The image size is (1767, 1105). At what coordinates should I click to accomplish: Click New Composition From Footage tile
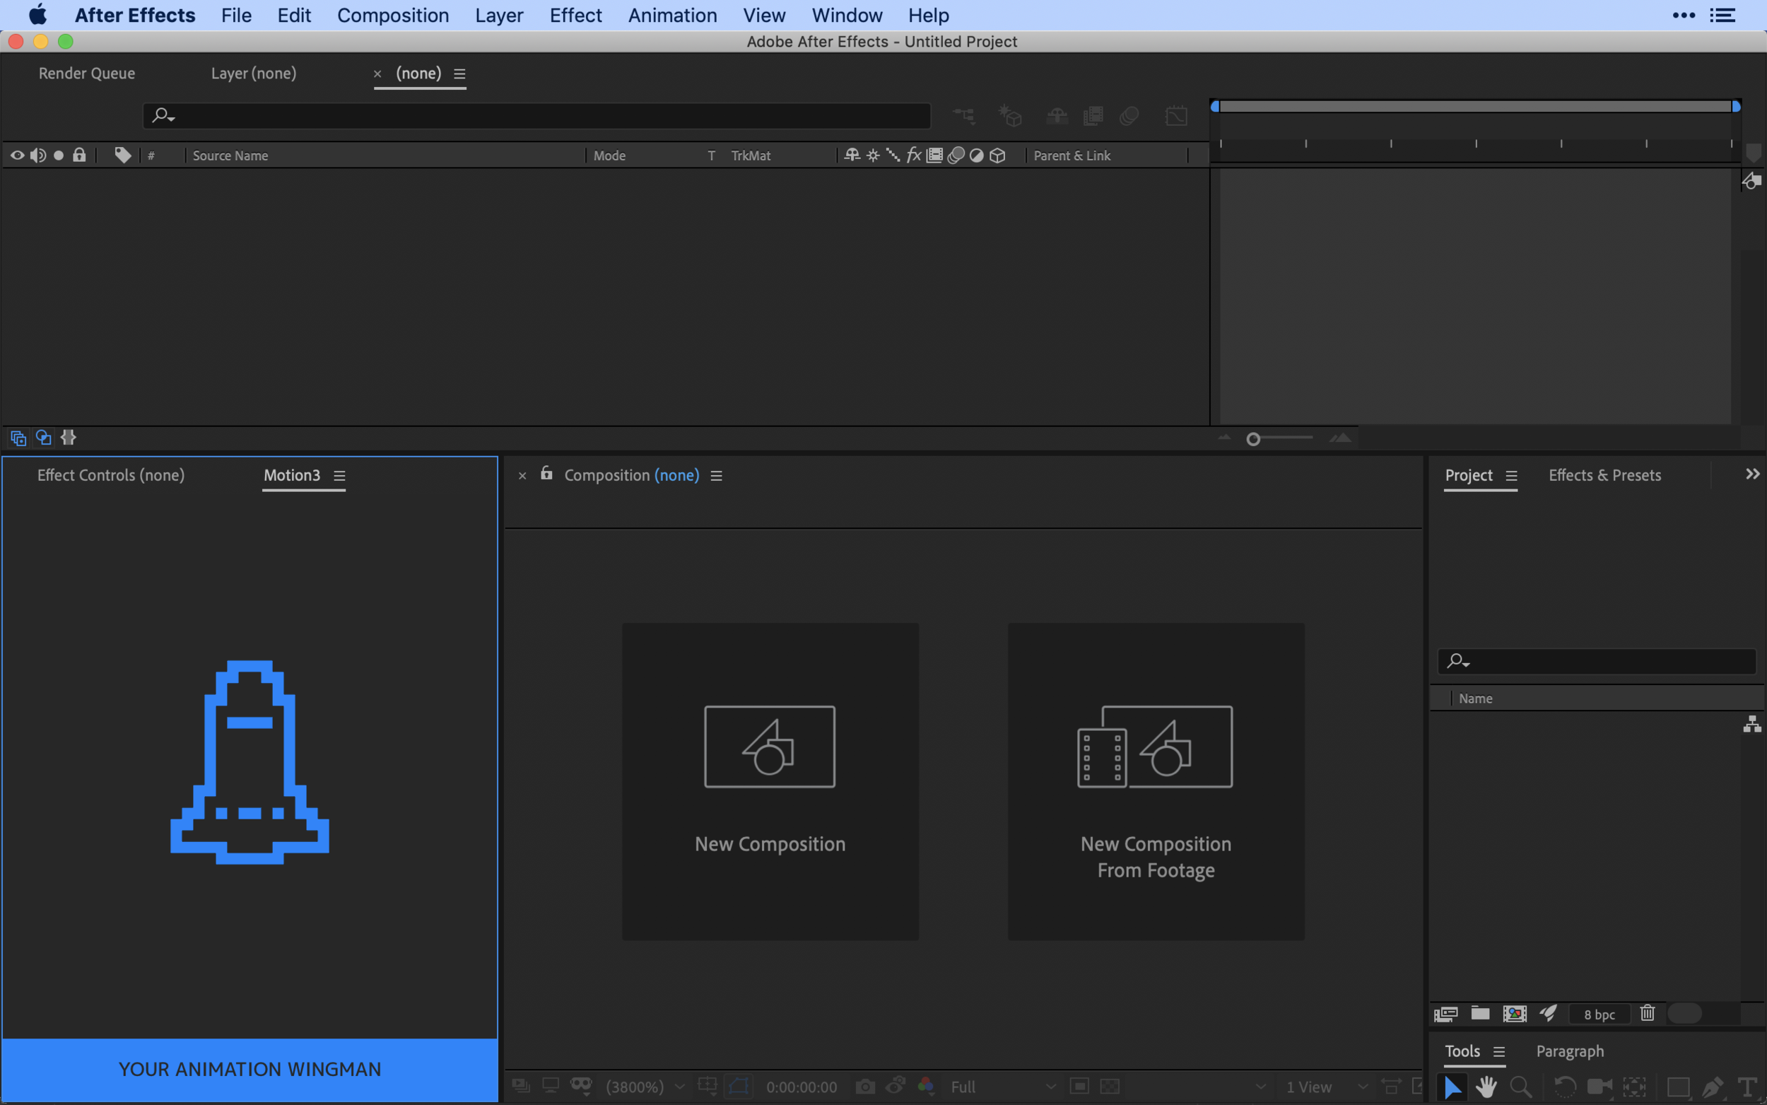tap(1156, 782)
